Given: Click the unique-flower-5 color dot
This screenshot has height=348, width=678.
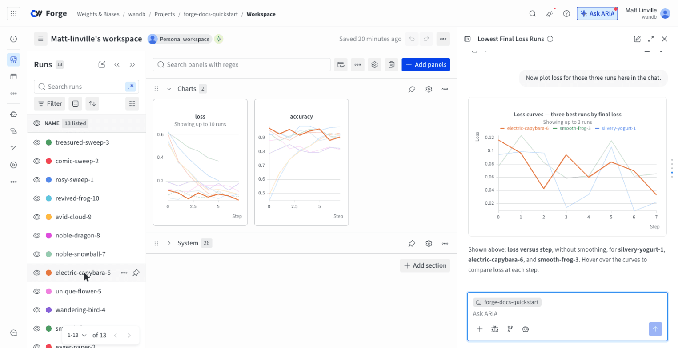Looking at the screenshot, I should (x=48, y=292).
